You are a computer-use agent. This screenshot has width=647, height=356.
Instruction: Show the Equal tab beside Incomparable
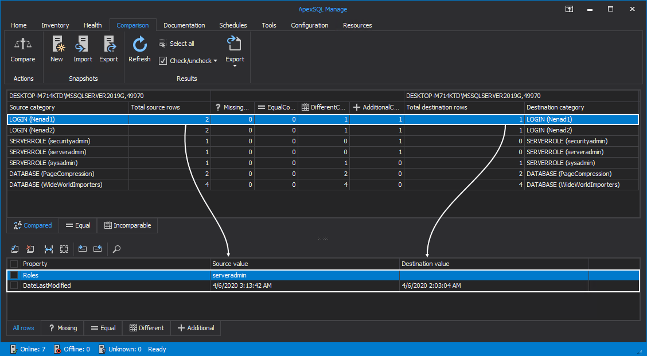78,225
